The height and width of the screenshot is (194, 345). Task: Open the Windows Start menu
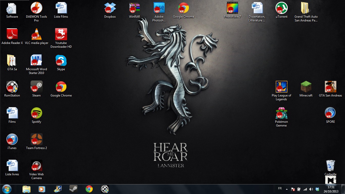pyautogui.click(x=7, y=189)
